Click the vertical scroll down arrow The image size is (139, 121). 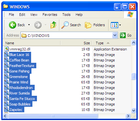point(133,110)
